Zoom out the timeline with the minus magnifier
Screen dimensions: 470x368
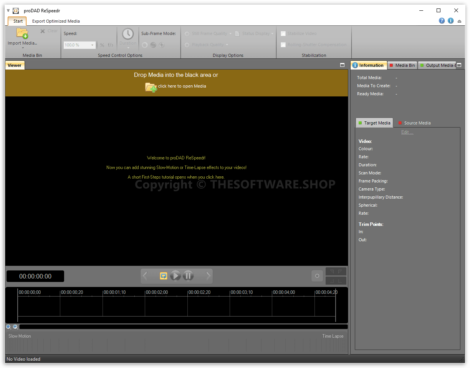coord(15,327)
